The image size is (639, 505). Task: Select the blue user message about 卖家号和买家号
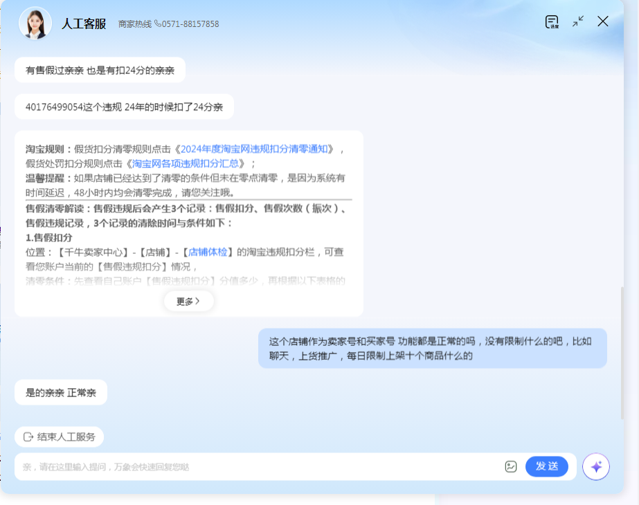coord(433,349)
